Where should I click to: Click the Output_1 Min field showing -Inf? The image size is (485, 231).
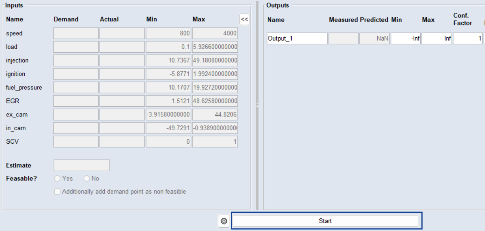pyautogui.click(x=406, y=38)
